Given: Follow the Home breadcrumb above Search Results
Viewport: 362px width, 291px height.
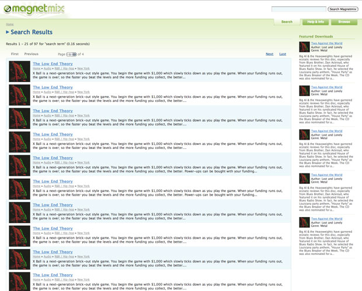Looking at the screenshot, I should 10,24.
